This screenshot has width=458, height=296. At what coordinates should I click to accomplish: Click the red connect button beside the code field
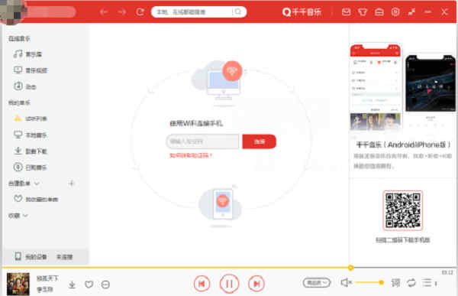click(x=259, y=141)
